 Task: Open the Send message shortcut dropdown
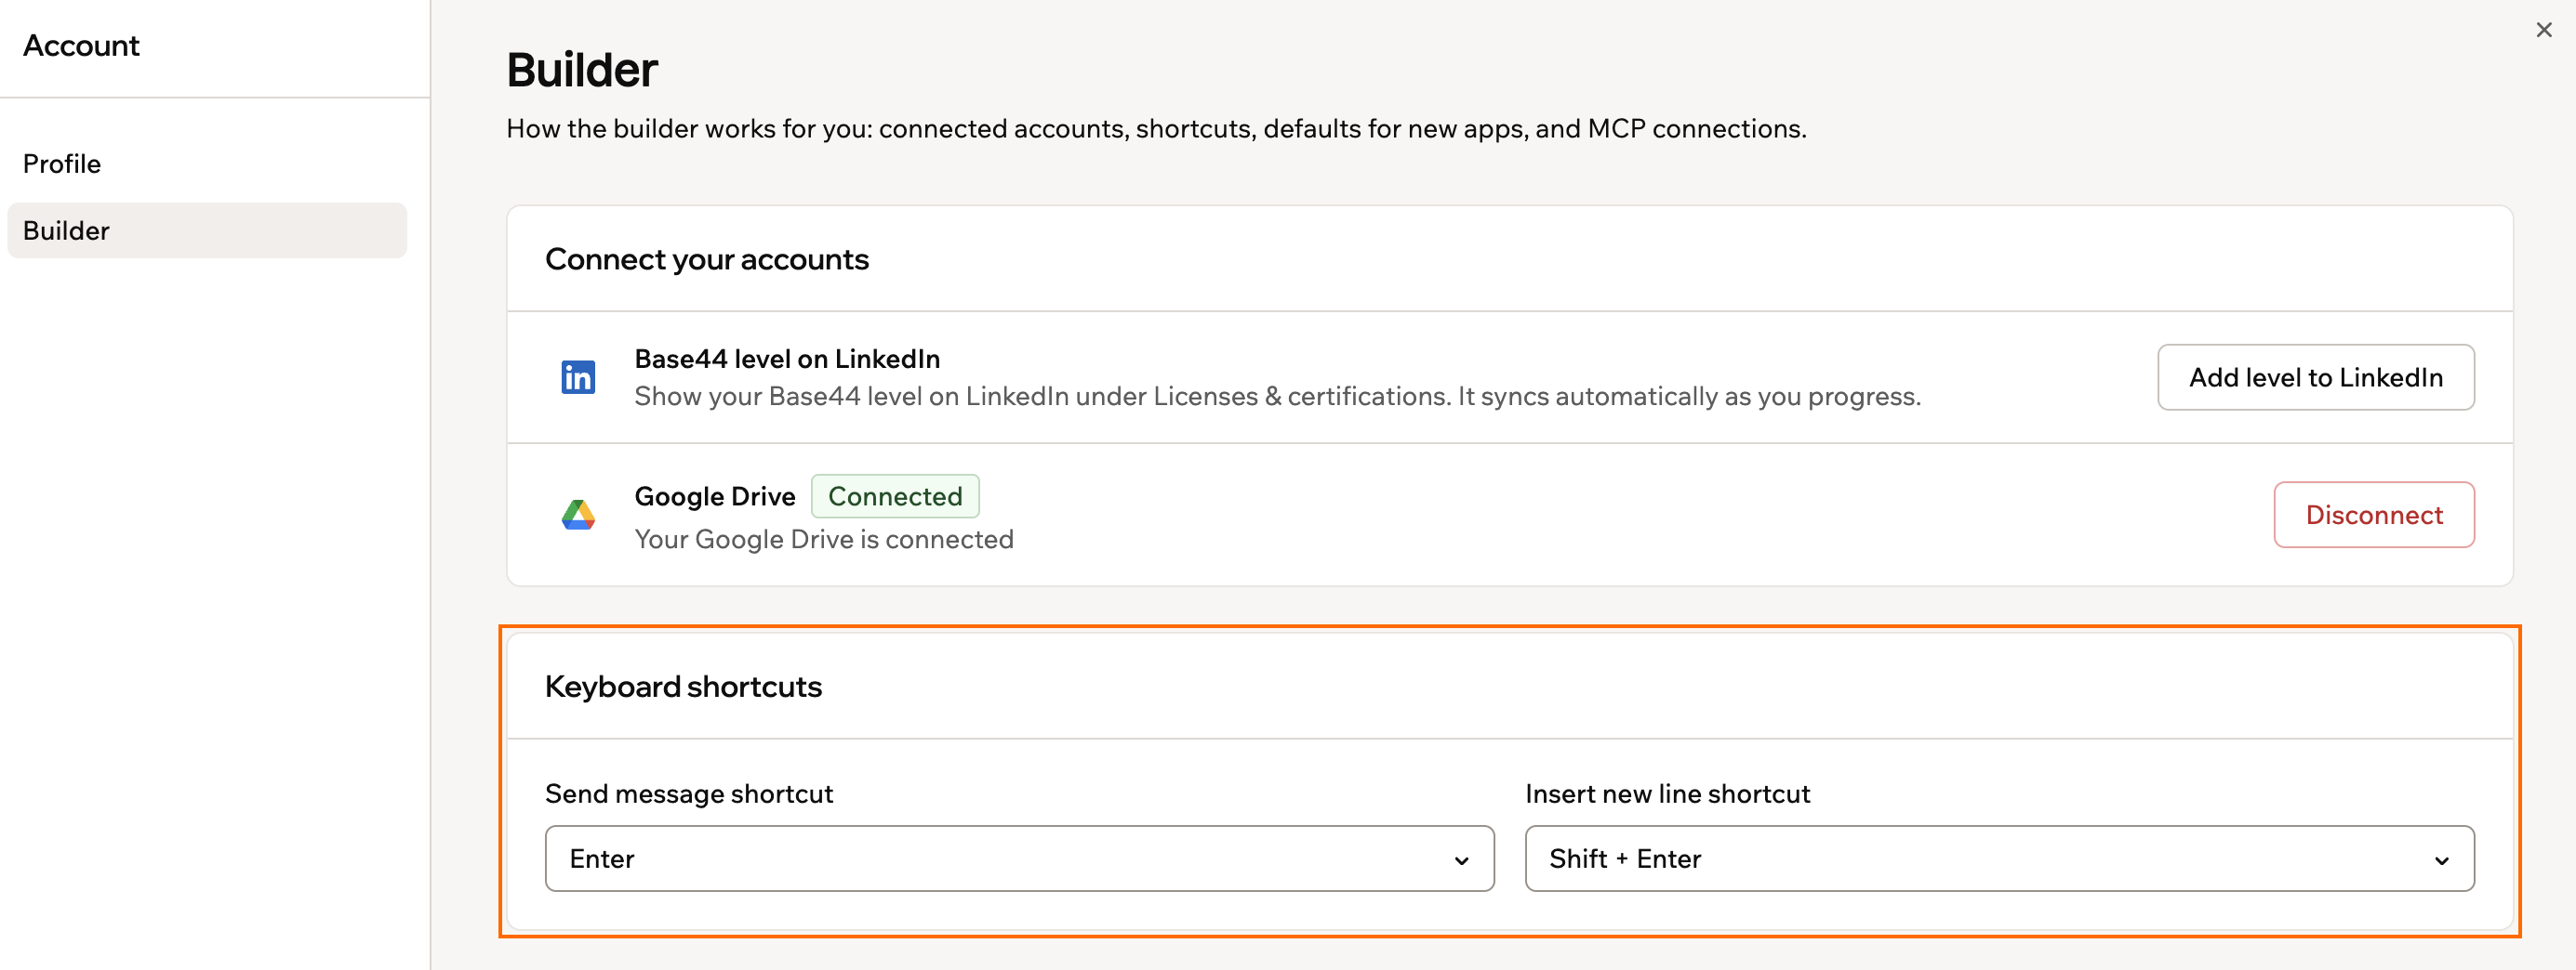(x=1019, y=859)
